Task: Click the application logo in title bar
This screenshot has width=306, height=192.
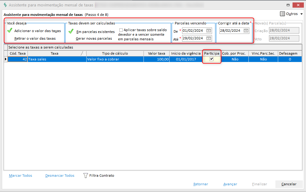Action: 5,5
